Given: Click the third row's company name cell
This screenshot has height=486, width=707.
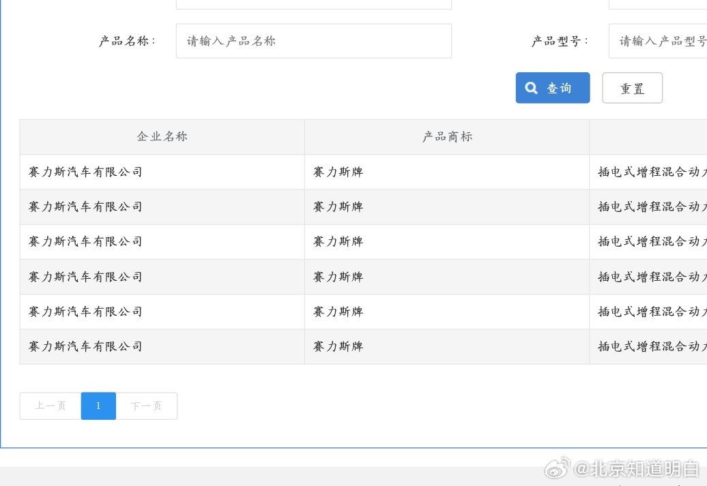Looking at the screenshot, I should pyautogui.click(x=85, y=241).
